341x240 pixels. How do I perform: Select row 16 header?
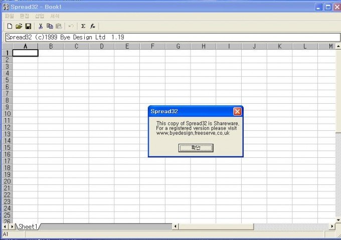[x=7, y=154]
